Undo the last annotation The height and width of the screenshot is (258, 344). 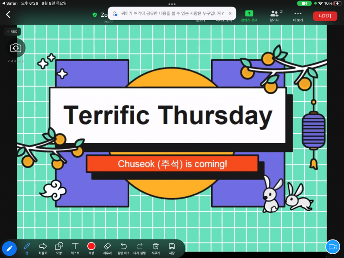123,246
